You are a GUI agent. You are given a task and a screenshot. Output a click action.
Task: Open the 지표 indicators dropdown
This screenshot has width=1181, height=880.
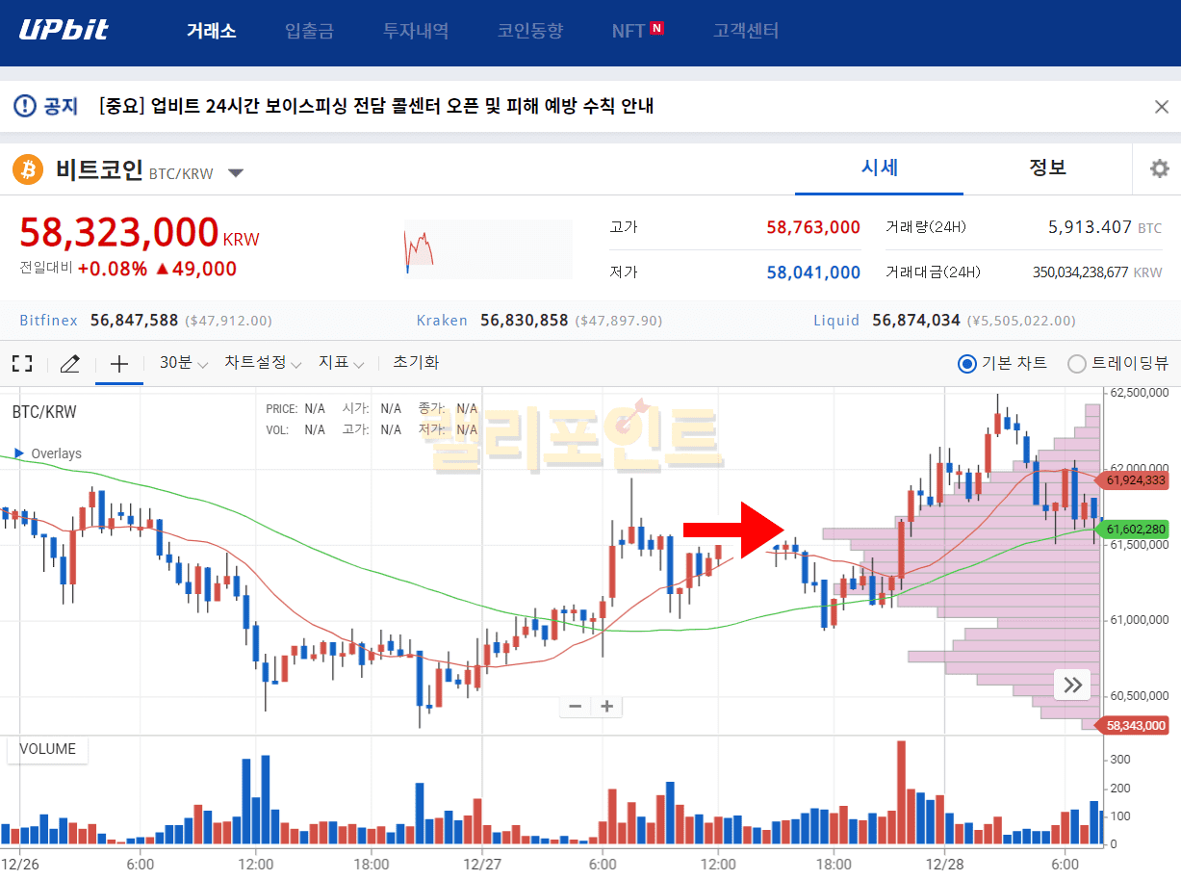click(342, 363)
